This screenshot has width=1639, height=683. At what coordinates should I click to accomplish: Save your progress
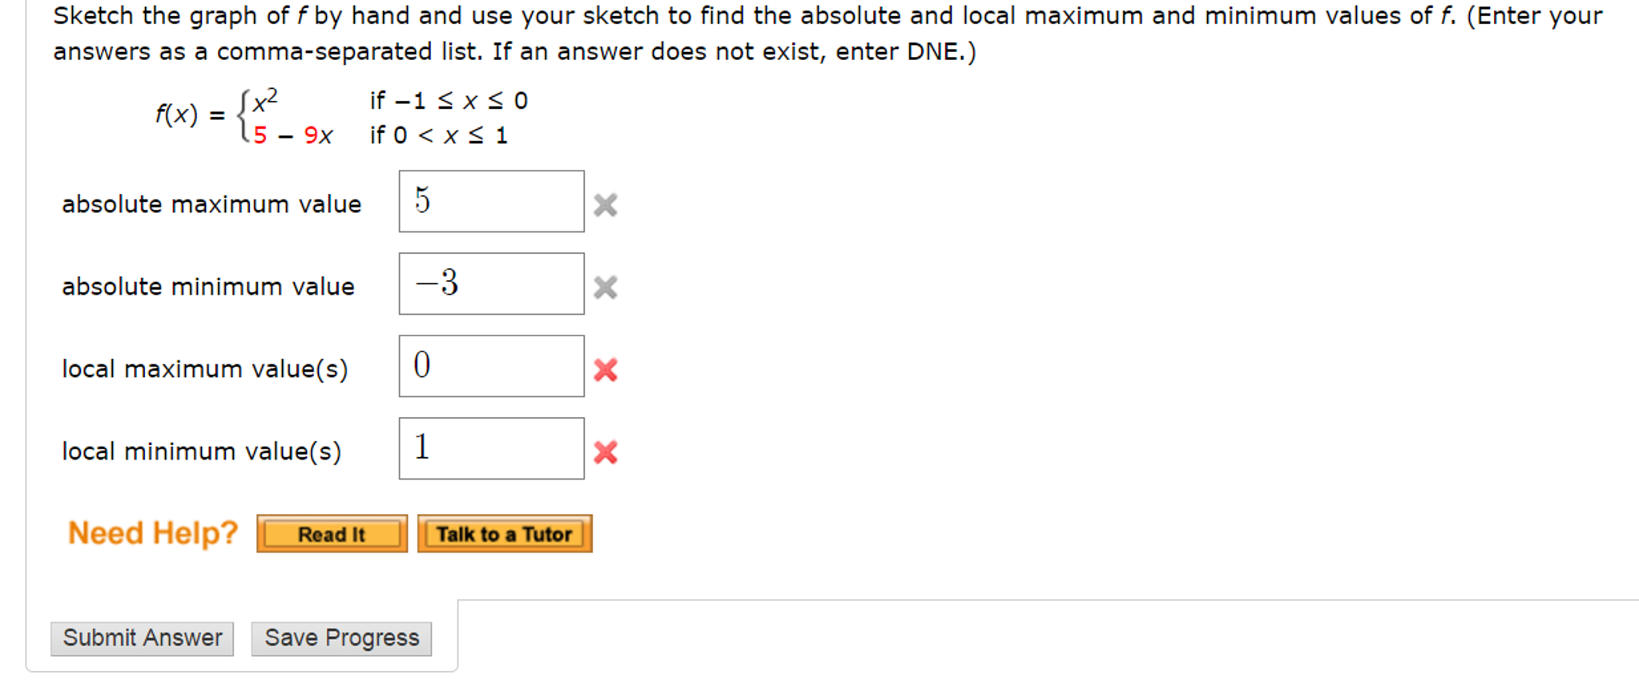pyautogui.click(x=340, y=638)
